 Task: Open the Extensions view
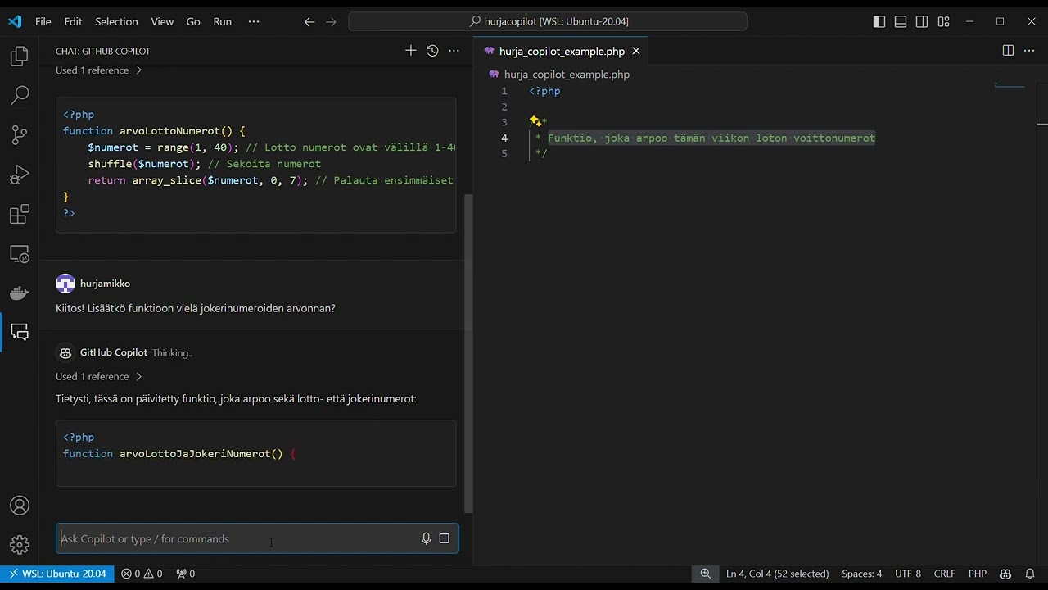click(20, 215)
